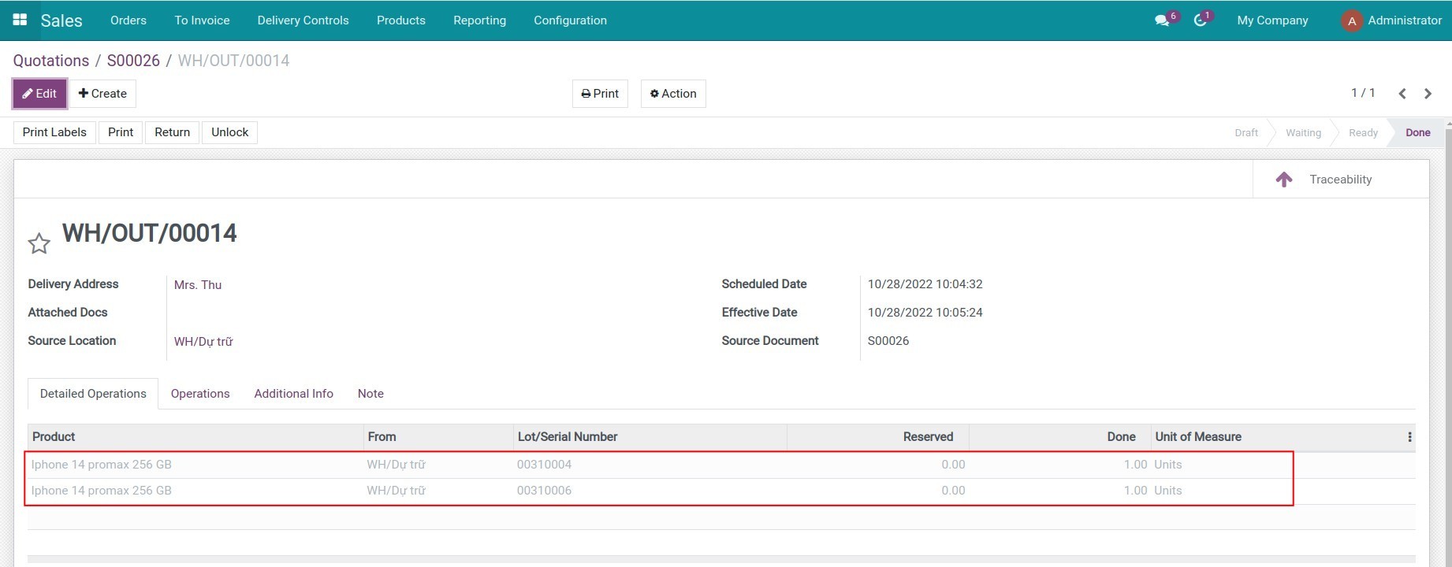Image resolution: width=1452 pixels, height=567 pixels.
Task: Toggle the favorite star for WH/OUT/00014
Action: pos(39,244)
